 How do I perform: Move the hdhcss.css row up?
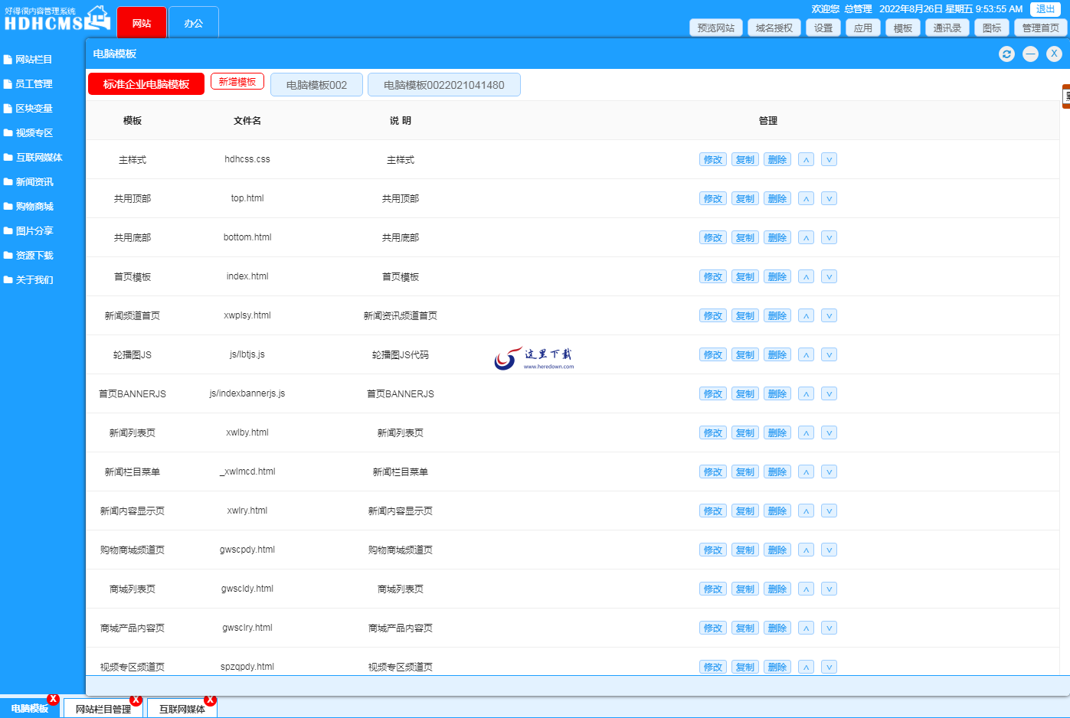tap(806, 159)
